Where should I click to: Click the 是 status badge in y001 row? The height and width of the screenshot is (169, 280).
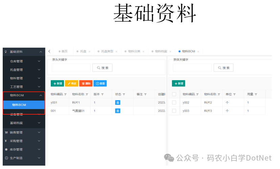118,103
